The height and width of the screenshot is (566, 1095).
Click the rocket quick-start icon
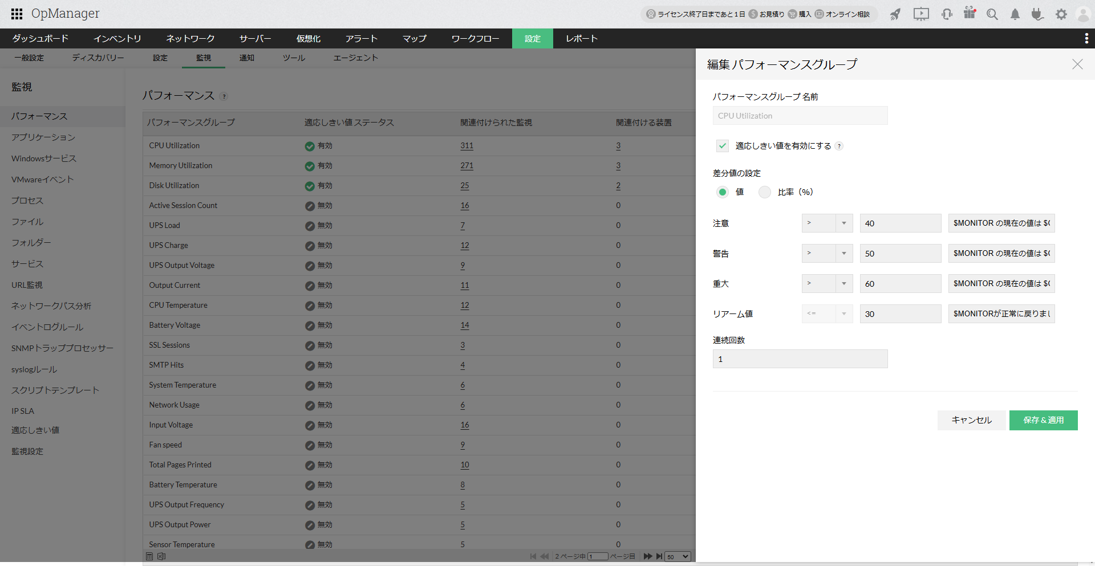click(x=895, y=14)
